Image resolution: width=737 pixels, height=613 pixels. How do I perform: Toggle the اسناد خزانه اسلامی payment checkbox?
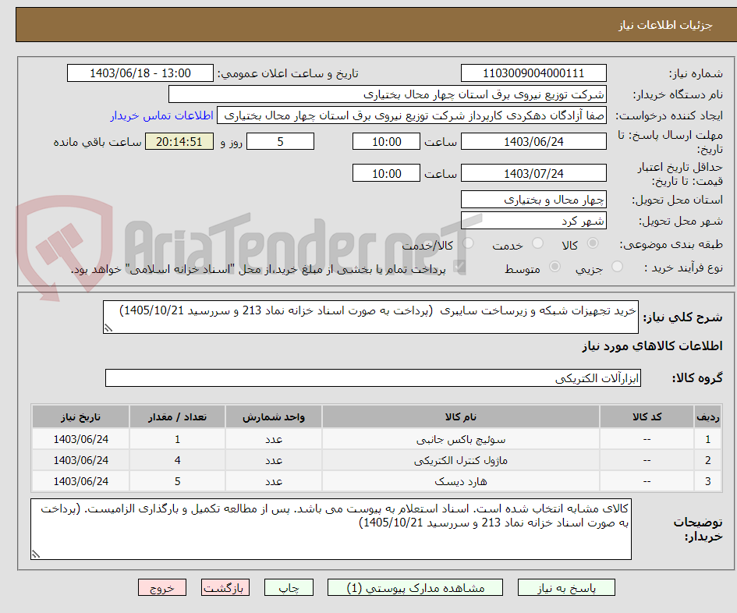(x=459, y=267)
